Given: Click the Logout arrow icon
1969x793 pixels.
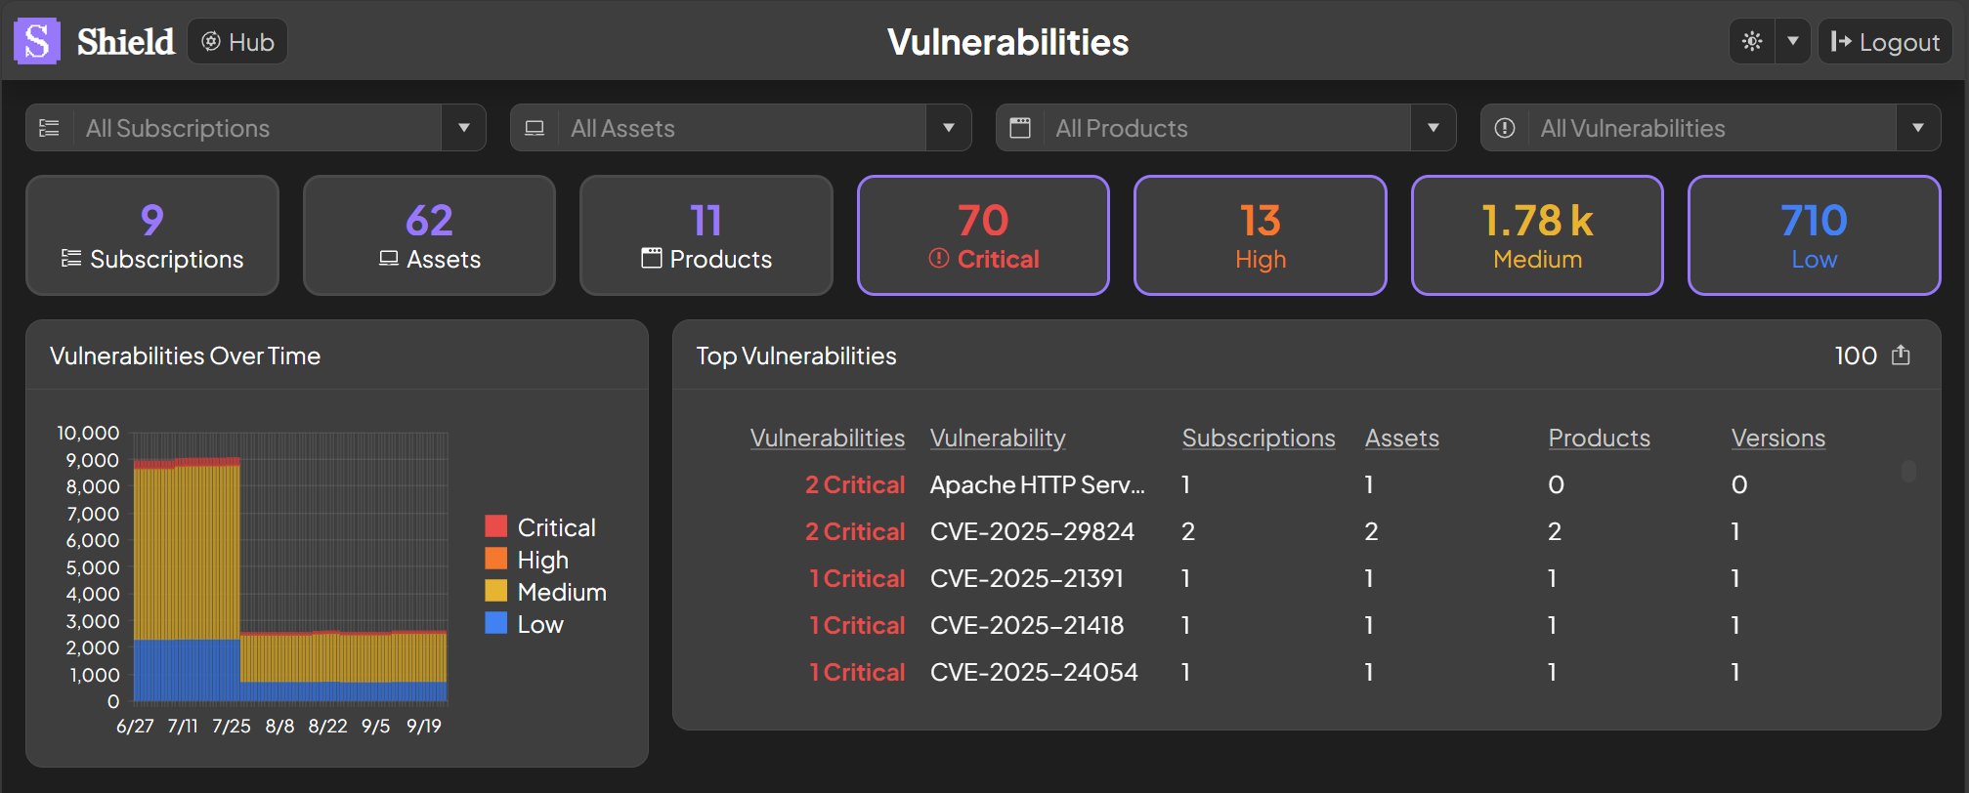Looking at the screenshot, I should point(1841,41).
